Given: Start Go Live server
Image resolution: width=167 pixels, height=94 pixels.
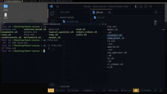Looking at the screenshot, I should tap(126, 91).
